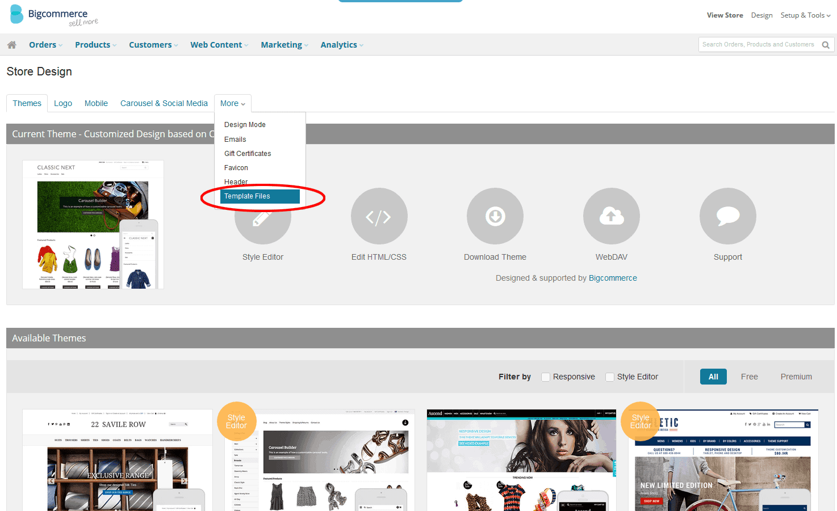The height and width of the screenshot is (511, 837).
Task: Expand the Marketing menu
Action: pos(284,45)
